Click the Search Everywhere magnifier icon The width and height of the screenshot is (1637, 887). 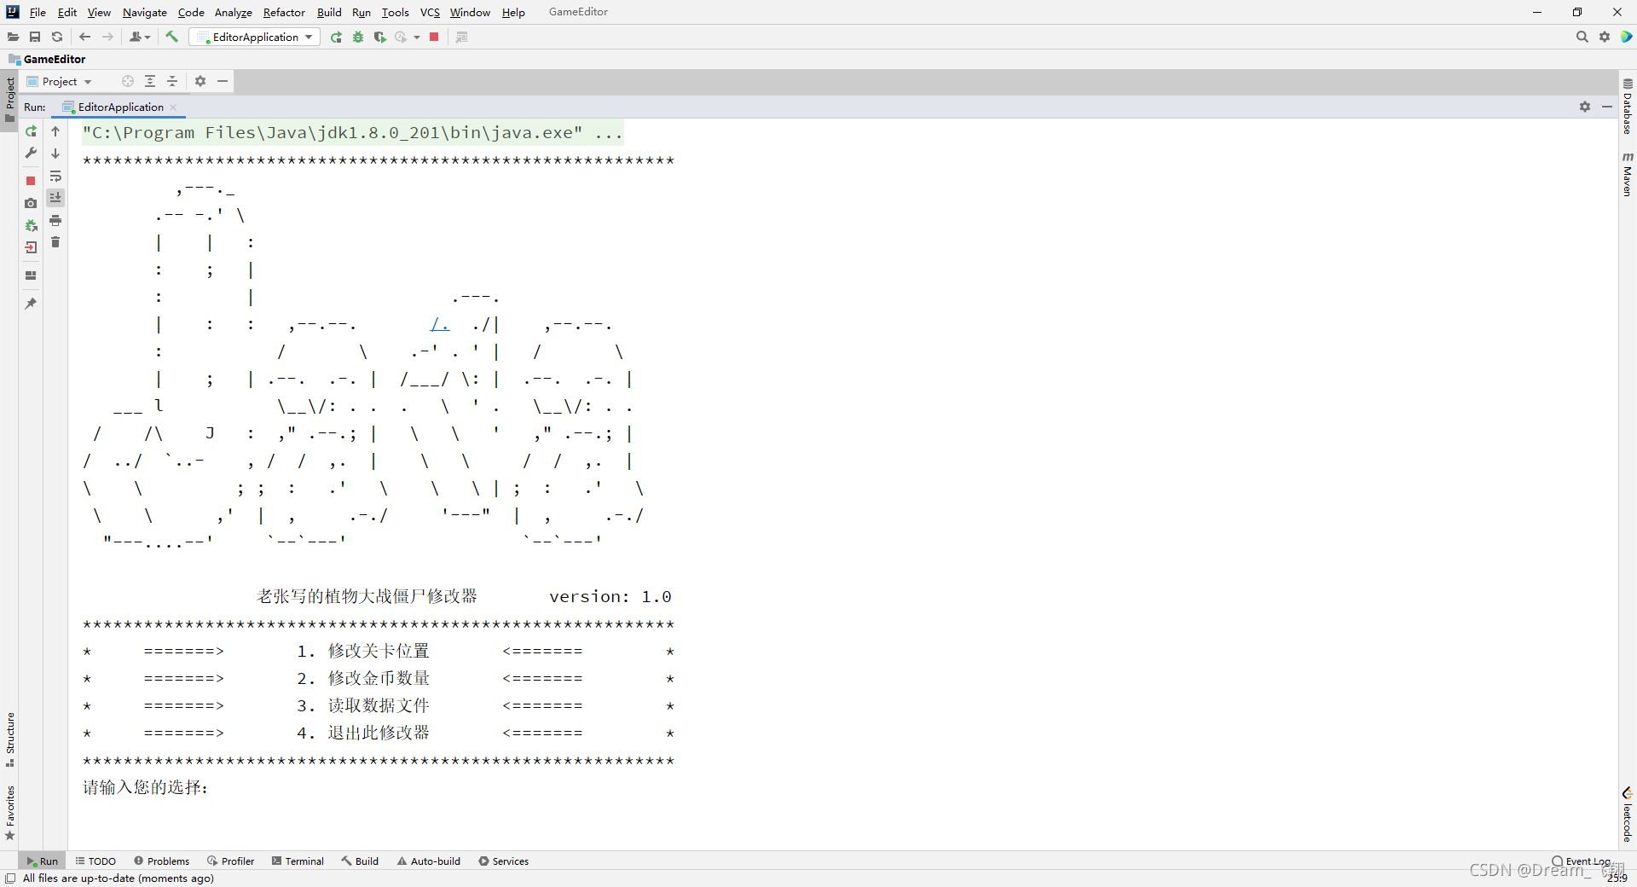(1582, 37)
